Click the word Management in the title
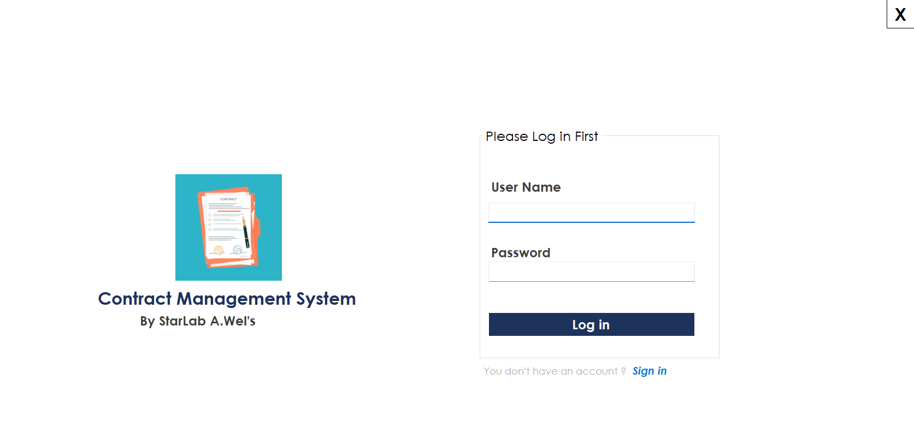The width and height of the screenshot is (914, 444). click(234, 299)
